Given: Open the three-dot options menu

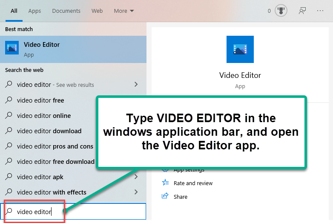Looking at the screenshot, I should pos(320,11).
